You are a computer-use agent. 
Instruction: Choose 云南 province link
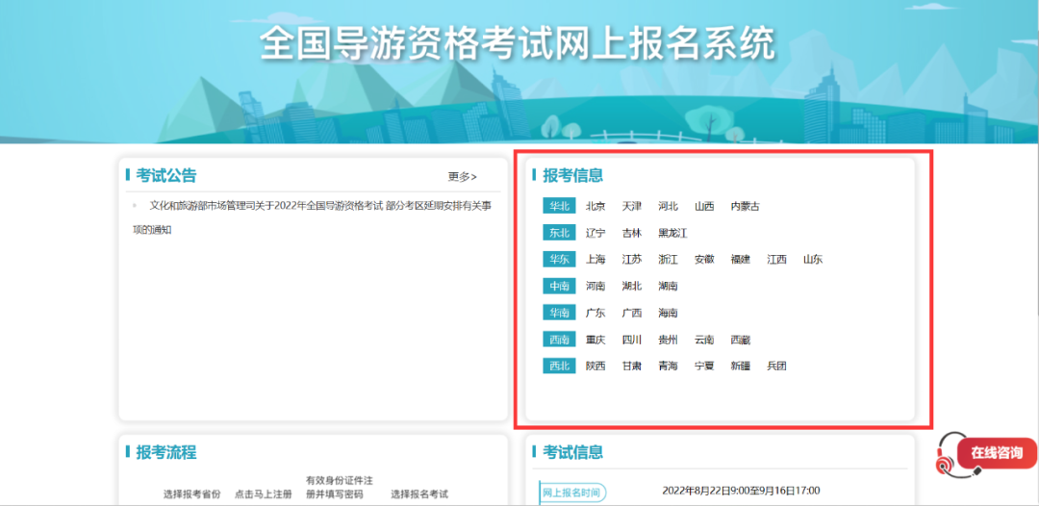tap(704, 340)
